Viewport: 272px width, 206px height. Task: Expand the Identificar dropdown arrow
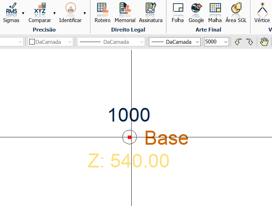pos(85,13)
